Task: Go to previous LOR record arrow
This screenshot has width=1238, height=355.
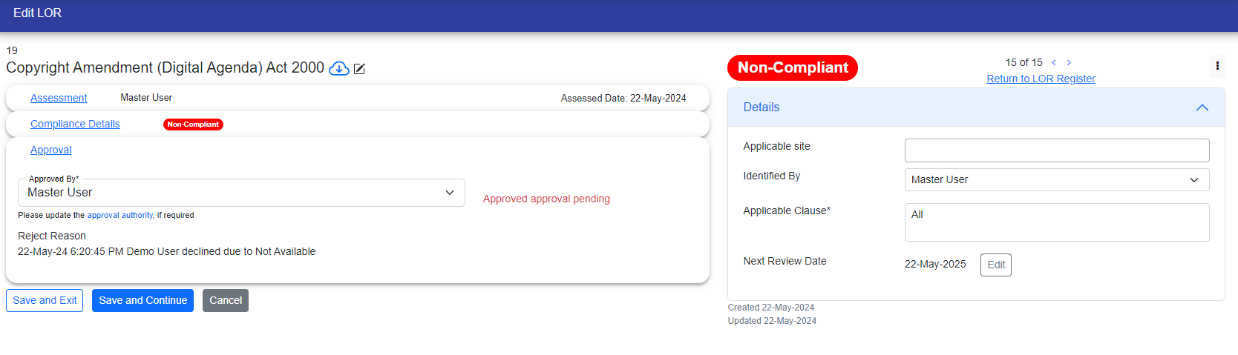Action: [1053, 63]
